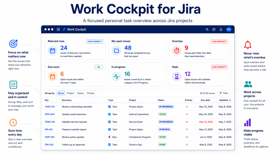Image resolution: width=276 pixels, height=155 pixels.
Task: Sort by the Updated column arrow
Action: (x=230, y=100)
